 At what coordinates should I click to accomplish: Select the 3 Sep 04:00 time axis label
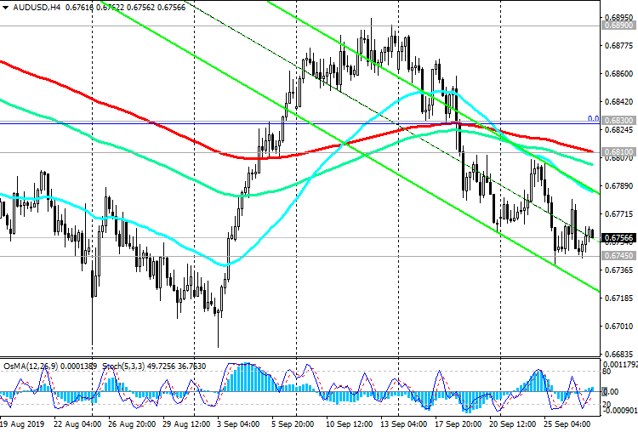click(x=238, y=423)
